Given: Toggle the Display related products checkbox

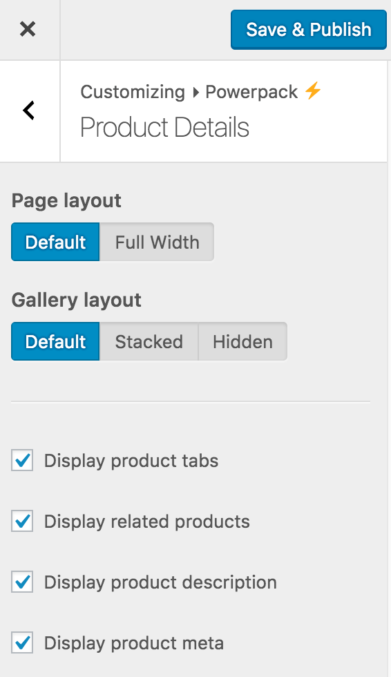Looking at the screenshot, I should [22, 521].
